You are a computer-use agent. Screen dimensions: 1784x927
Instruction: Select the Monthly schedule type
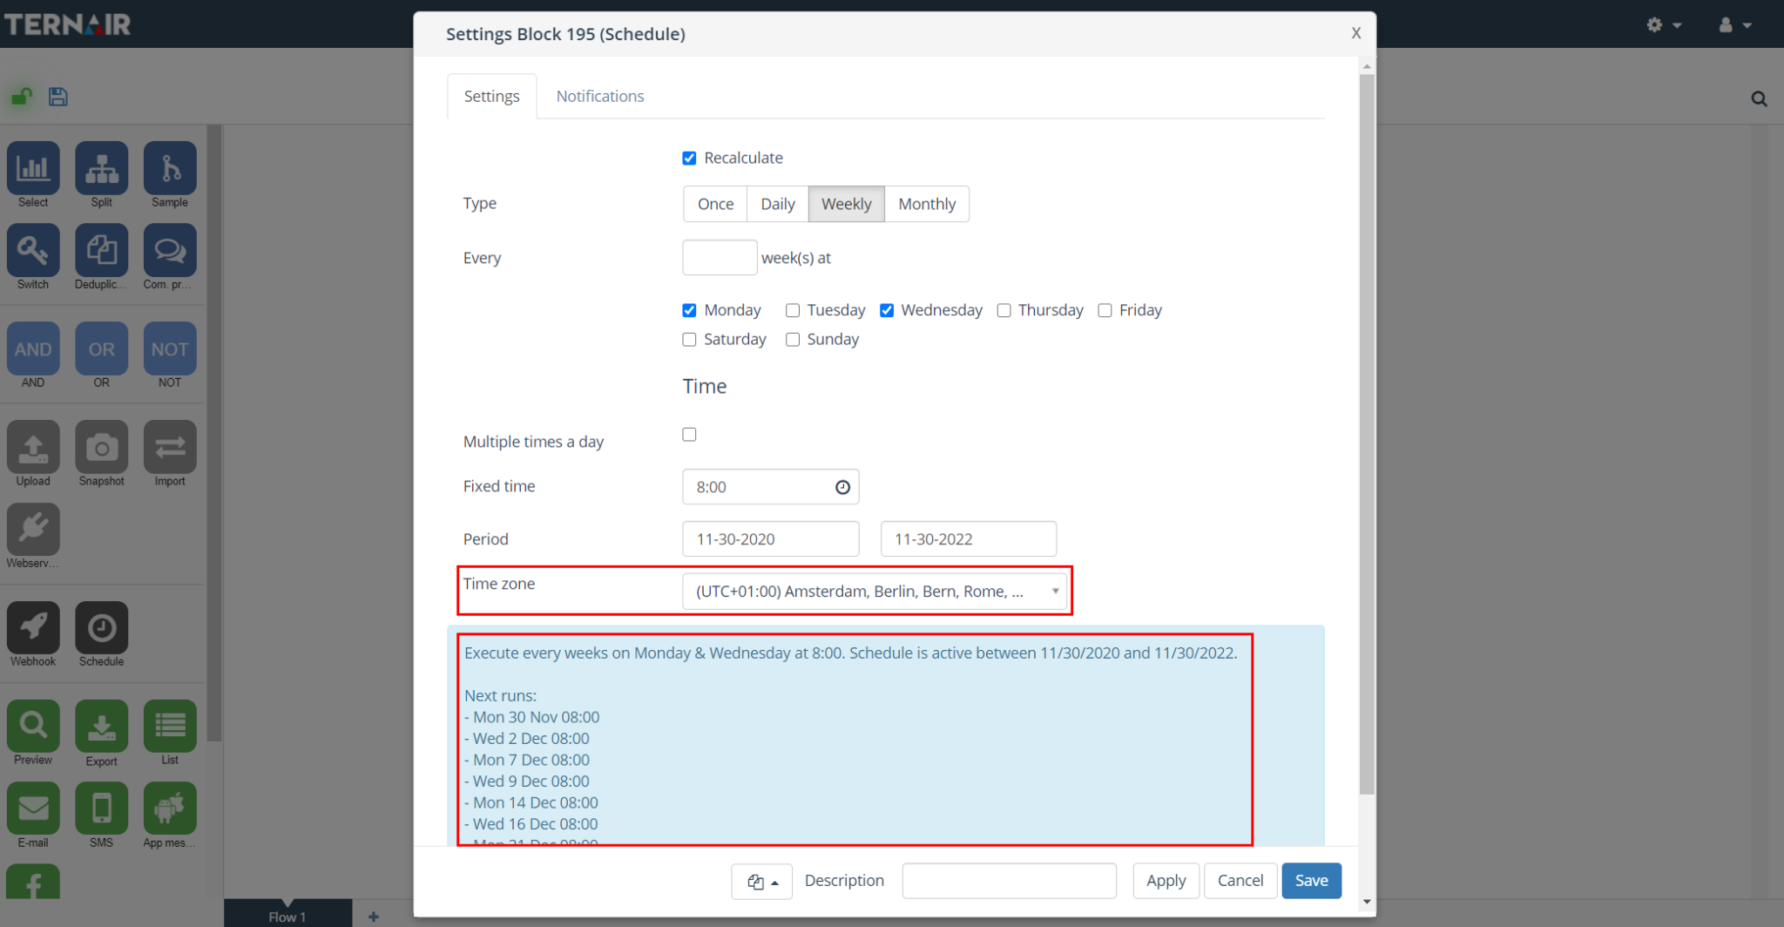[926, 204]
